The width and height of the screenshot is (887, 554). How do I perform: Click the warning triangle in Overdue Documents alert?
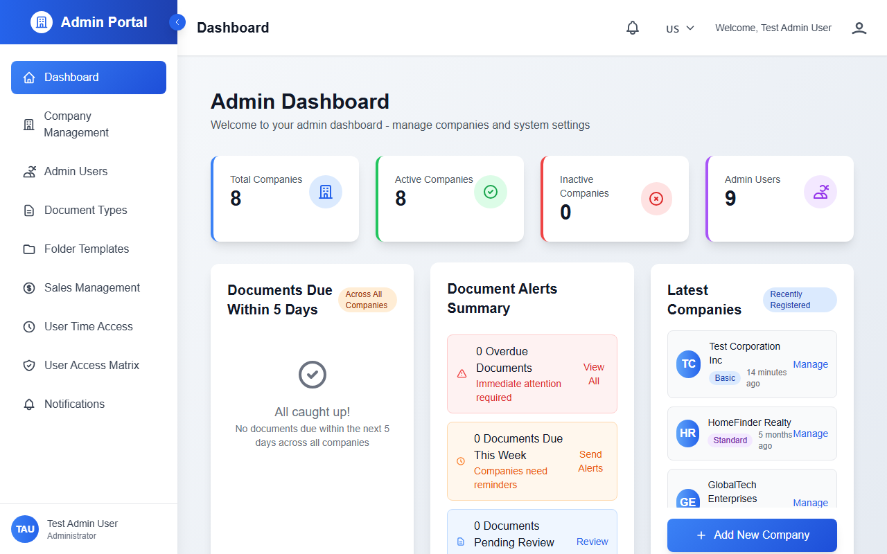click(x=462, y=373)
